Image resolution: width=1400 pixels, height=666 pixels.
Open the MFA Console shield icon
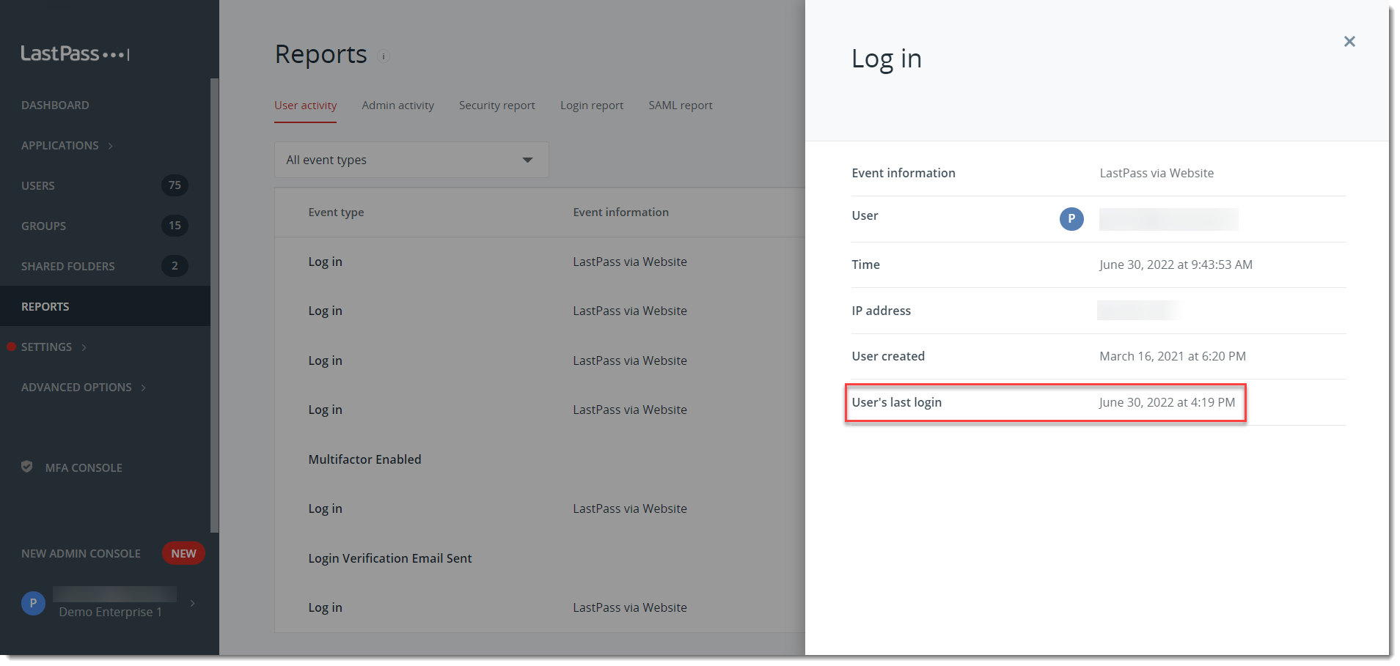(27, 467)
